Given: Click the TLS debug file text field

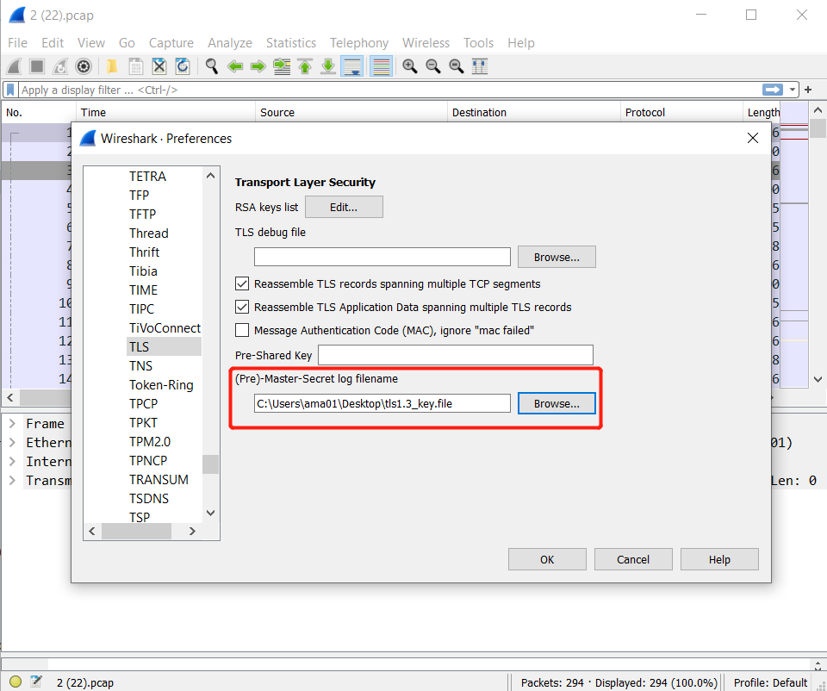Looking at the screenshot, I should (x=382, y=257).
